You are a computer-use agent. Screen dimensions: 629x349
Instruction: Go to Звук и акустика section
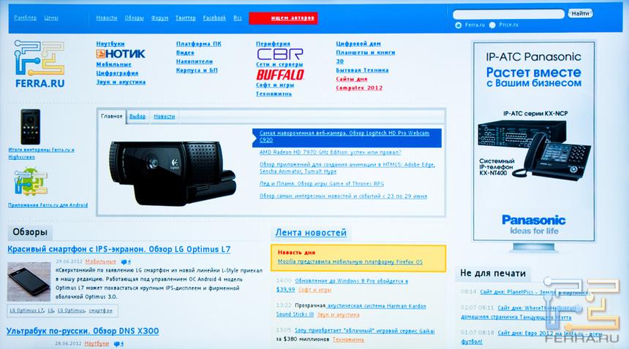coord(121,82)
